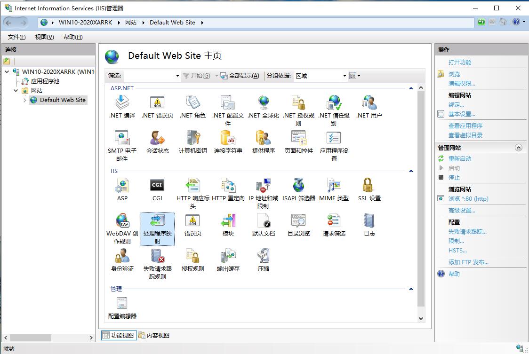
Task: Collapse the 网站 tree node
Action: click(x=16, y=90)
